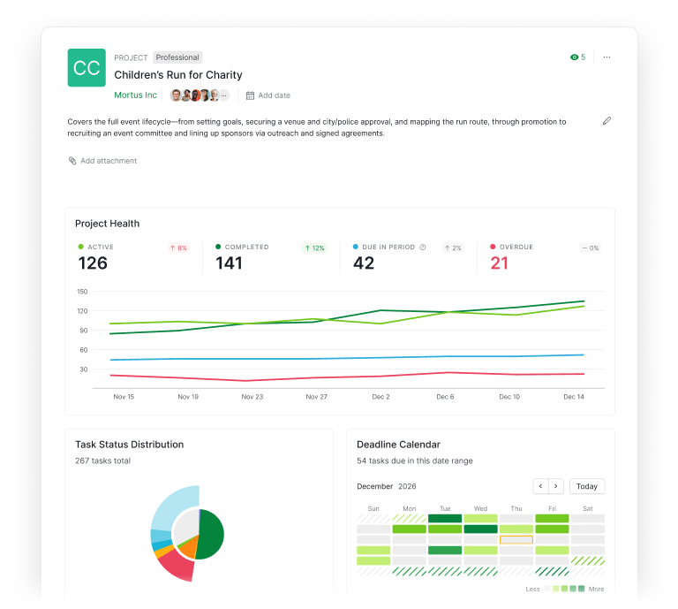Image resolution: width=678 pixels, height=609 pixels.
Task: Click Add date text
Action: [x=275, y=95]
